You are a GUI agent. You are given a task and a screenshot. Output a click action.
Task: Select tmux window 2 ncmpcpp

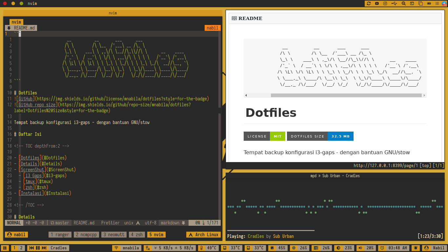87,235
